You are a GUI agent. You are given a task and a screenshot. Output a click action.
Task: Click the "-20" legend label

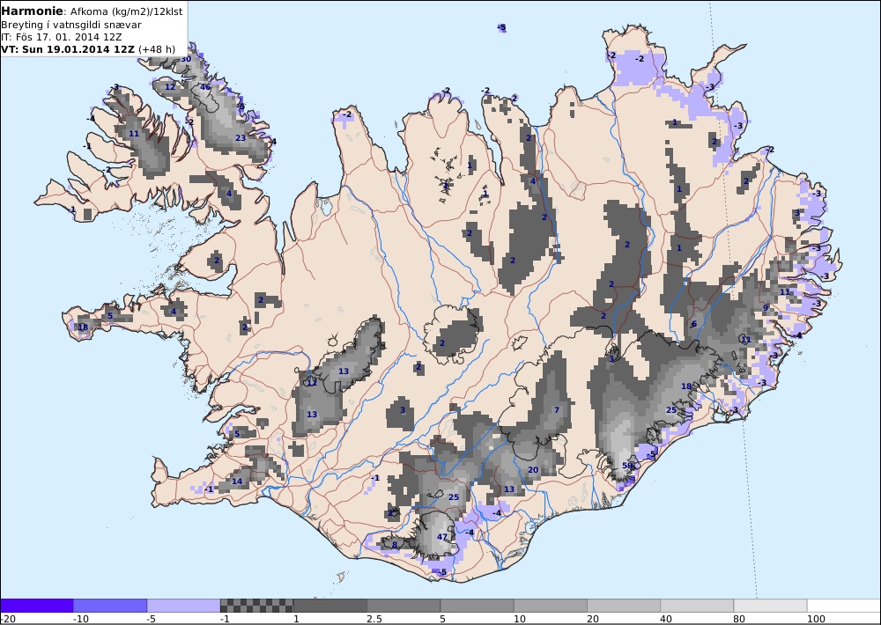[8, 619]
